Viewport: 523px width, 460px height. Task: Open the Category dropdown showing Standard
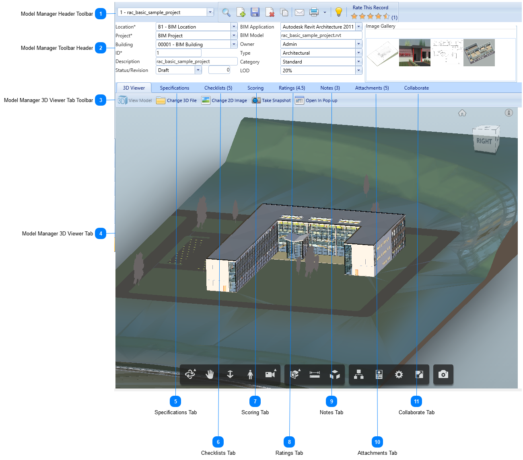coord(358,62)
